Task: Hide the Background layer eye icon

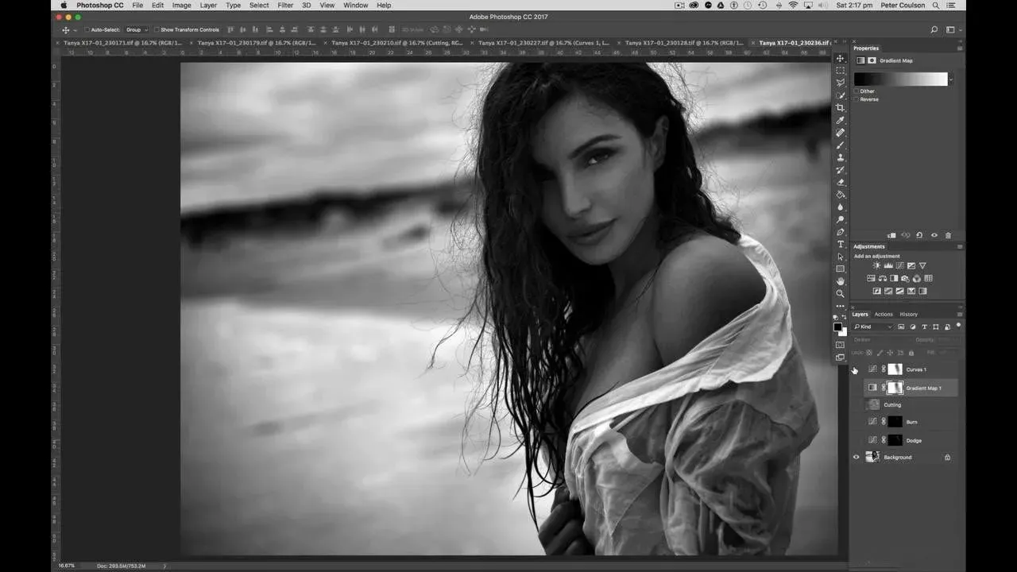Action: pyautogui.click(x=857, y=458)
